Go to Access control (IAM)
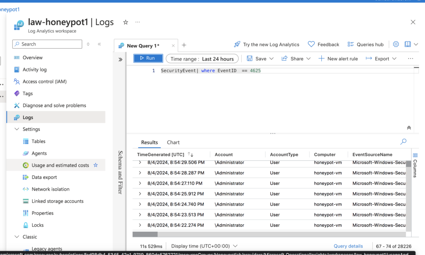 [x=44, y=81]
